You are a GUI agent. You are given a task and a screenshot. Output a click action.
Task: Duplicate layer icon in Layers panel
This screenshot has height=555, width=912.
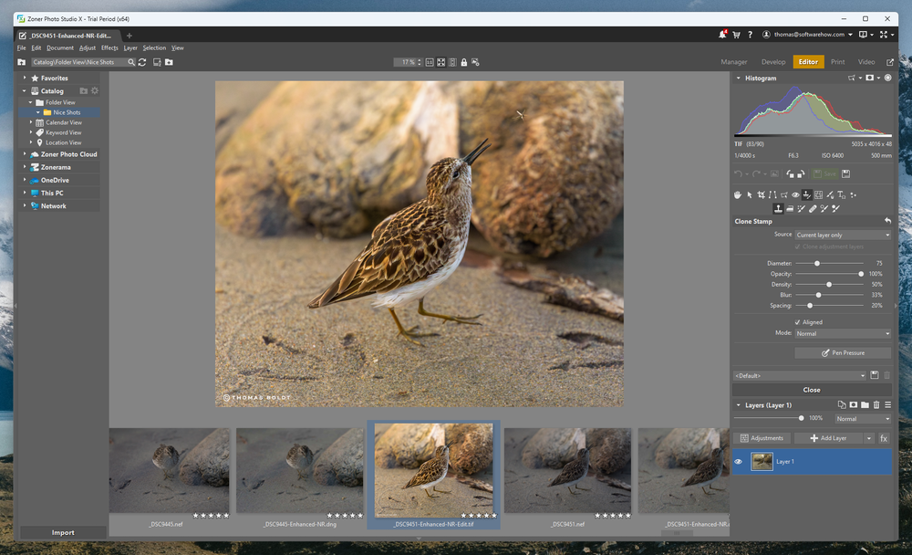click(x=842, y=404)
